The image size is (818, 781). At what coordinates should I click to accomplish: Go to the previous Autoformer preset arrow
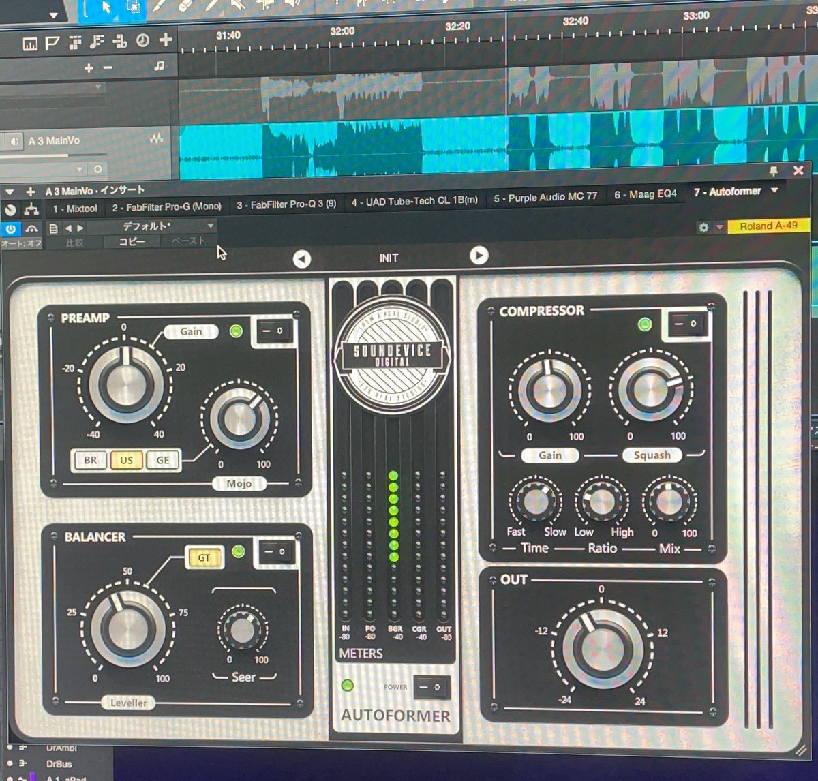pos(302,259)
